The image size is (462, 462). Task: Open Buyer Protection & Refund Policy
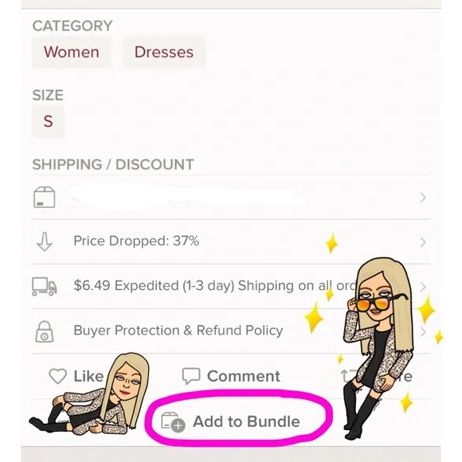tap(178, 331)
